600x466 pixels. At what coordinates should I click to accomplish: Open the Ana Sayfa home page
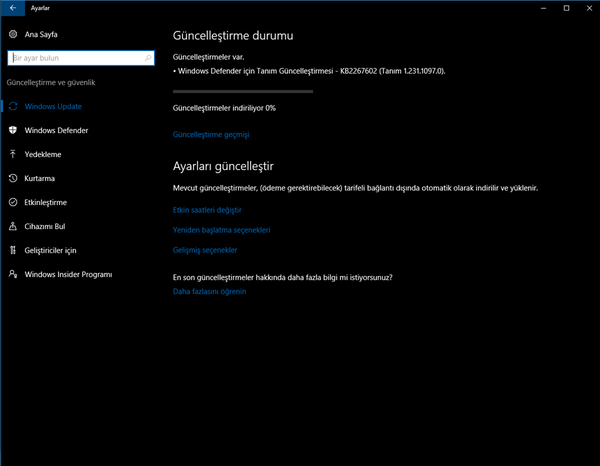pos(41,35)
